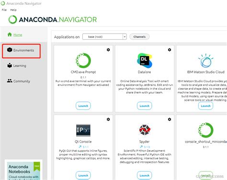Launch Datalore
The height and width of the screenshot is (180, 227).
click(x=145, y=106)
